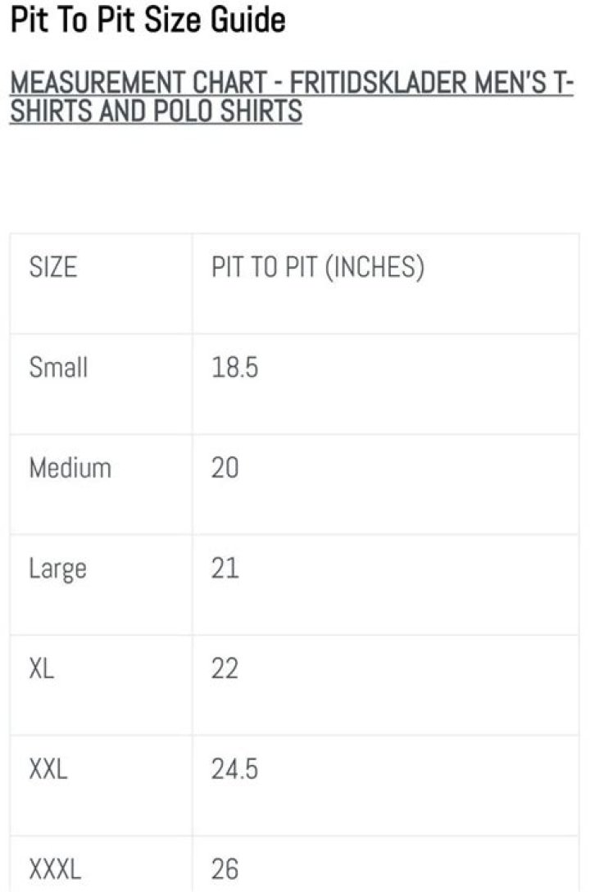The height and width of the screenshot is (892, 590).
Task: Click the word '(INCHES)' in header
Action: tap(374, 267)
